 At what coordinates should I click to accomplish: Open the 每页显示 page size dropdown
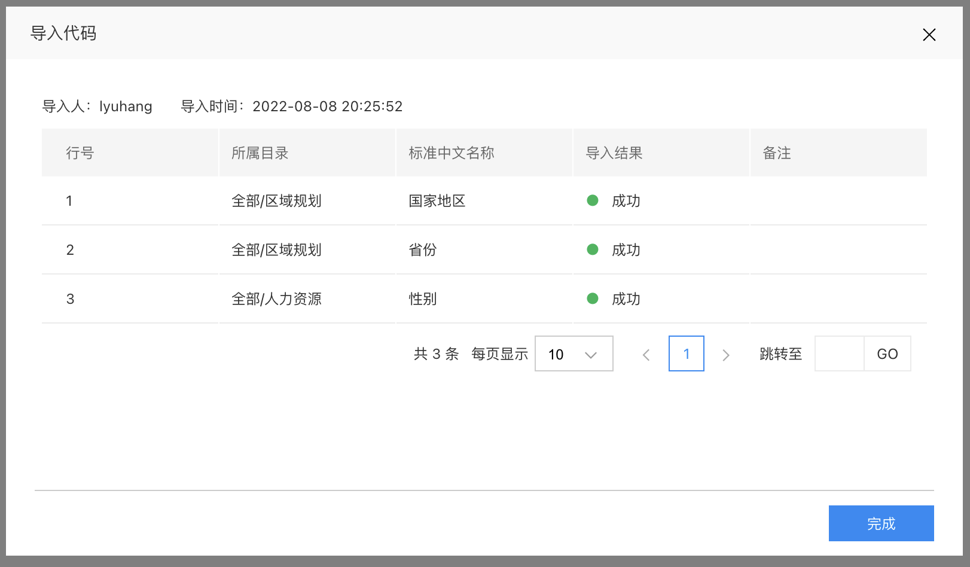point(574,353)
